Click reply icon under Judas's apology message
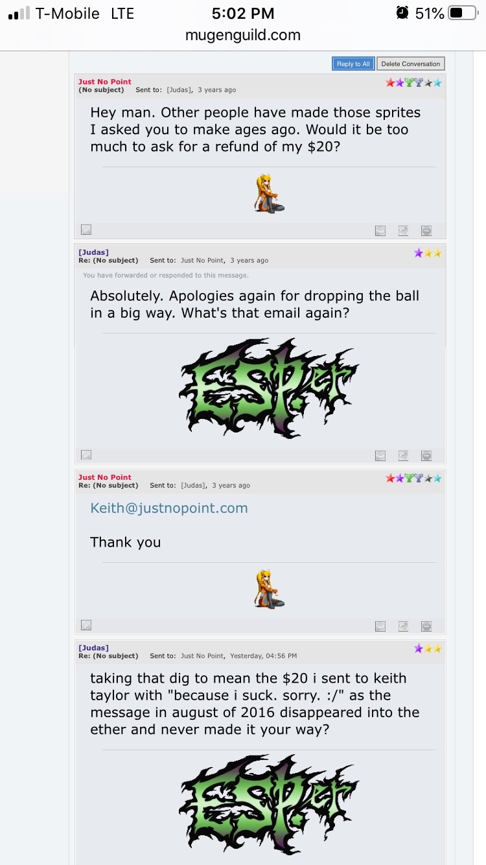Image resolution: width=486 pixels, height=865 pixels. pyautogui.click(x=380, y=456)
